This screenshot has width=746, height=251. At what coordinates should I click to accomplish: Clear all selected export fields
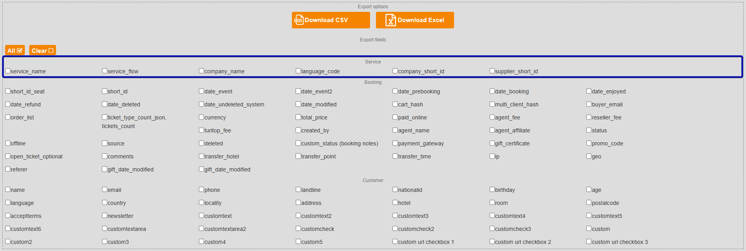[42, 50]
